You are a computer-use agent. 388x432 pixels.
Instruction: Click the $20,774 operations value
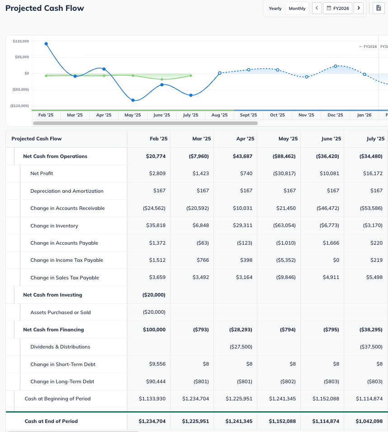(156, 156)
